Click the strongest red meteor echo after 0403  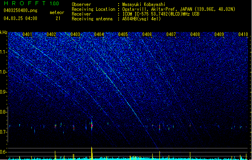coord(92,125)
